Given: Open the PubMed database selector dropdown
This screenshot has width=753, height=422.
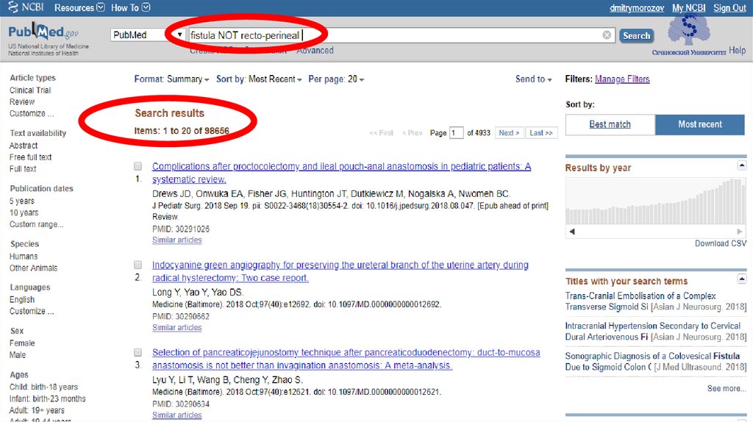Looking at the screenshot, I should (x=179, y=35).
